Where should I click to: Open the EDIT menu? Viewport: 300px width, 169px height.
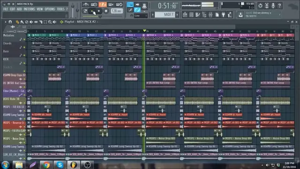click(x=13, y=9)
